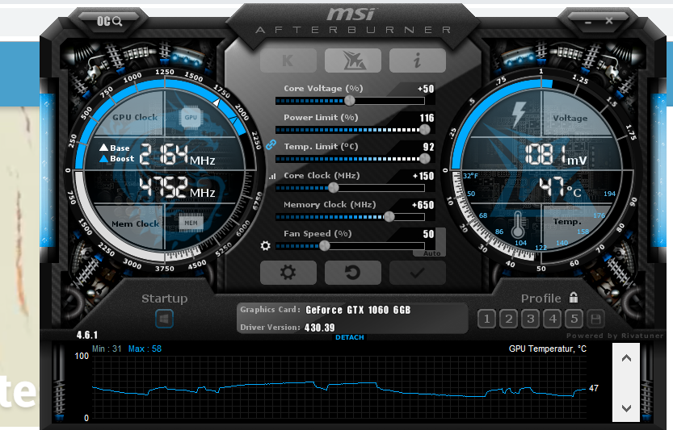This screenshot has width=673, height=430.
Task: Click the 2164 MHz GPU clock readout
Action: pyautogui.click(x=177, y=154)
